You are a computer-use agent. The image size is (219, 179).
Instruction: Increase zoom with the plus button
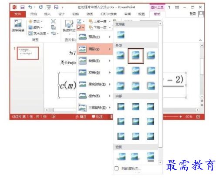pyautogui.click(x=181, y=117)
